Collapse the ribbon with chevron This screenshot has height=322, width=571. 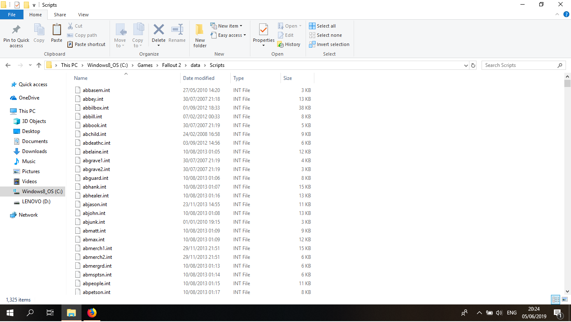click(x=557, y=15)
